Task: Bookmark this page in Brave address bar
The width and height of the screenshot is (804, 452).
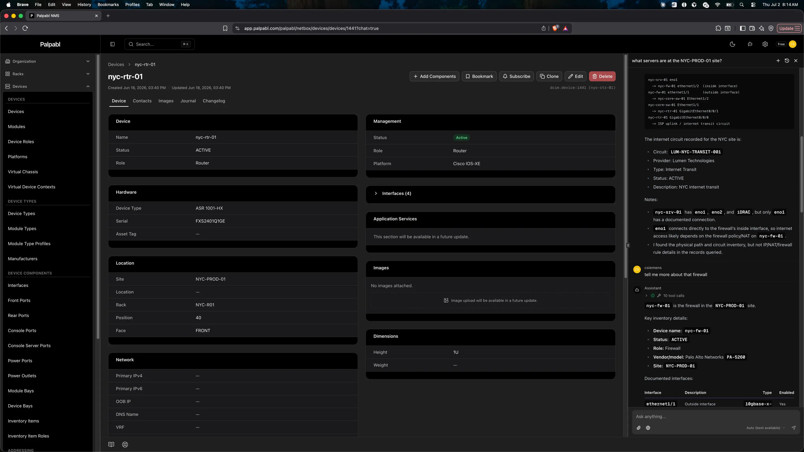Action: tap(225, 28)
